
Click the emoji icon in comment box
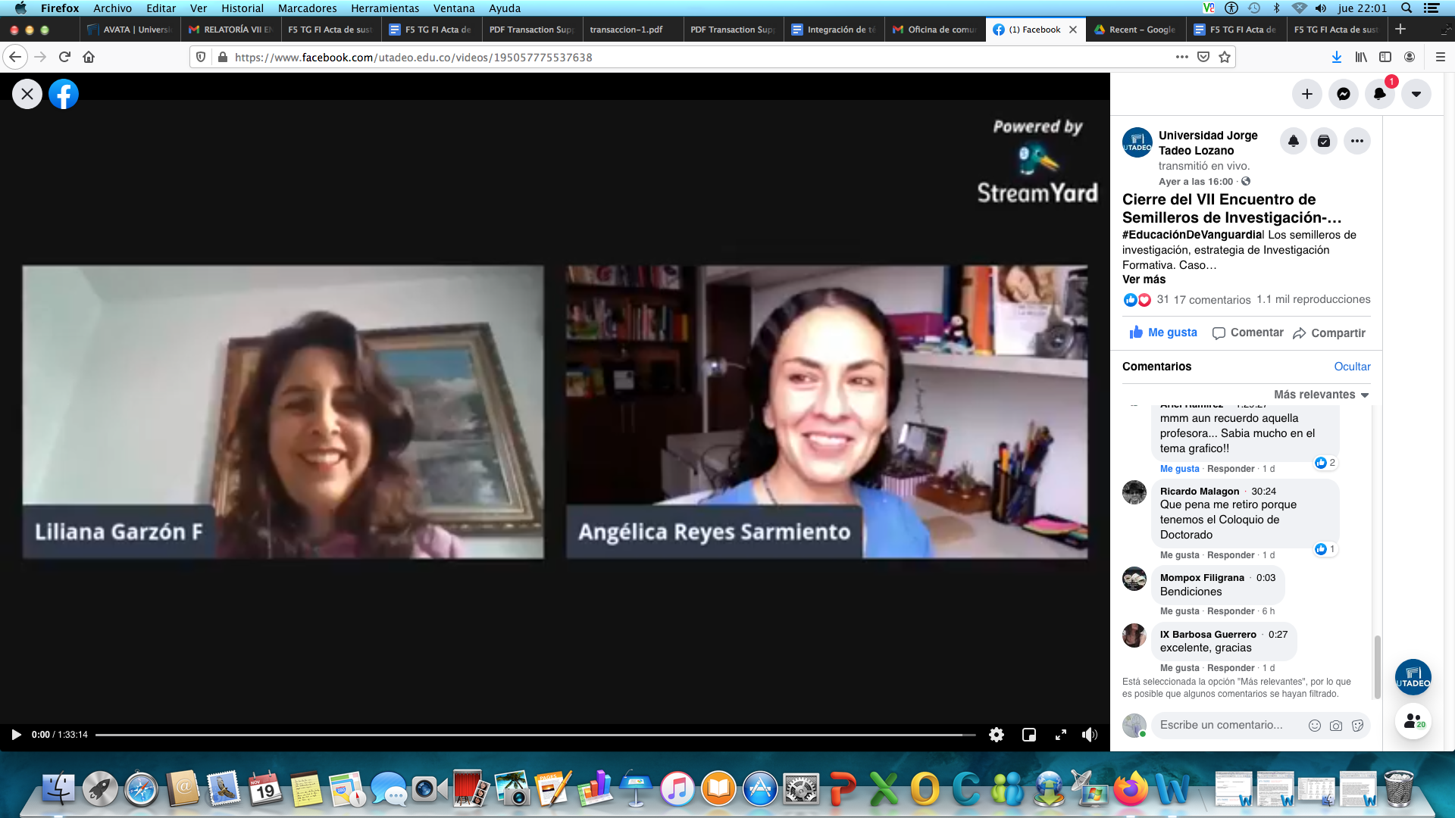pos(1315,726)
